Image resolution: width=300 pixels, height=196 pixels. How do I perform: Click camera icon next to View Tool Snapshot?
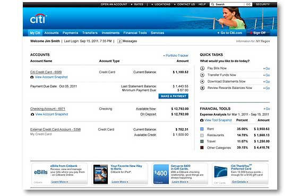tap(202, 120)
